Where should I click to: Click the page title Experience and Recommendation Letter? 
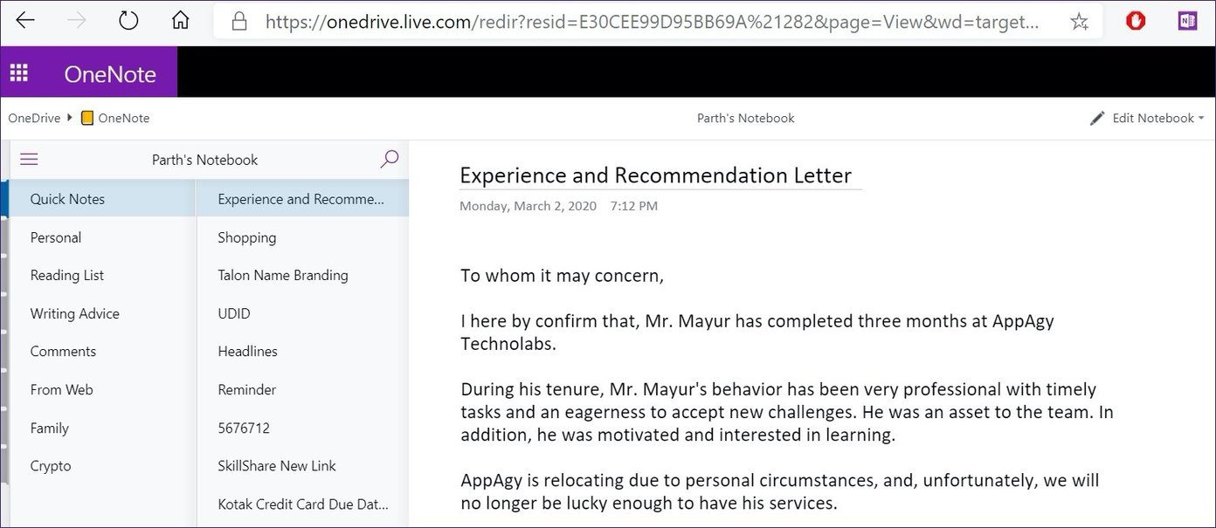click(x=655, y=175)
